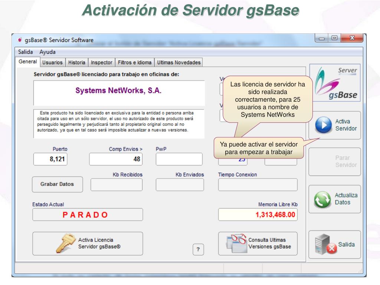Click the Grabar Datos button
Screen dimensions: 380x285
tap(57, 184)
